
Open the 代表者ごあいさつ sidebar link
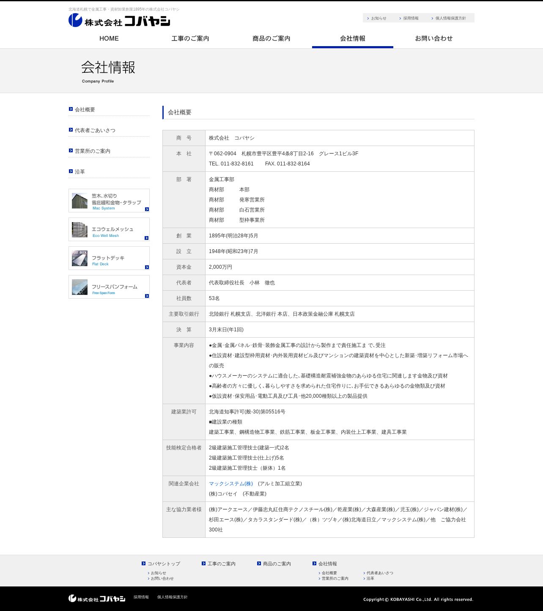pos(95,130)
